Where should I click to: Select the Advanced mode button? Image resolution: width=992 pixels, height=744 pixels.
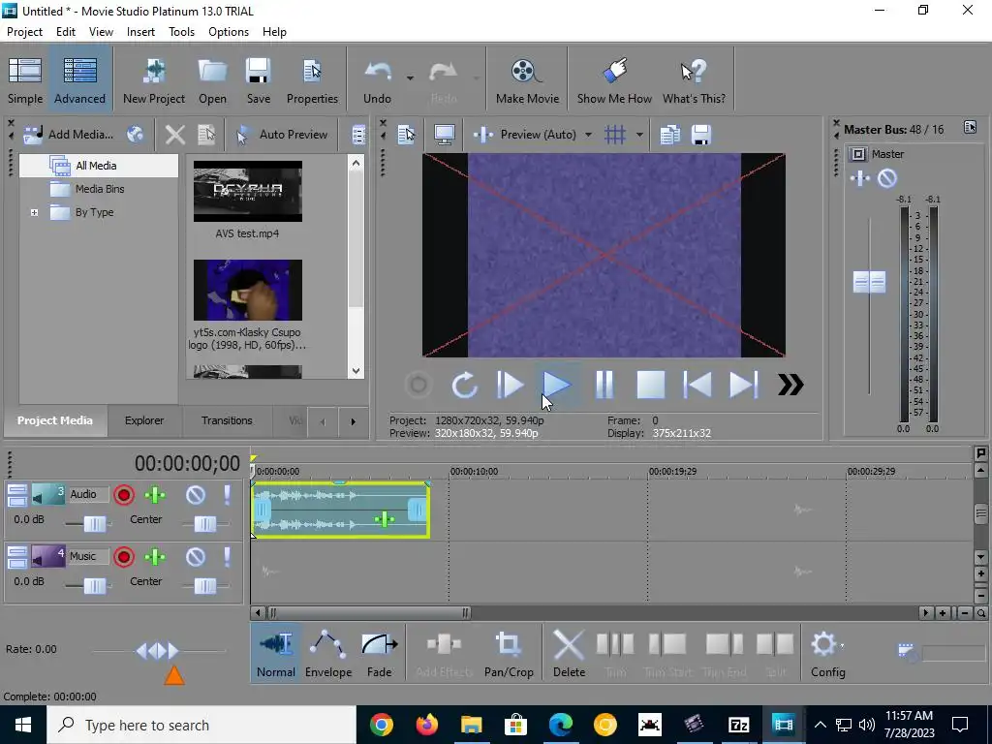[x=79, y=80]
